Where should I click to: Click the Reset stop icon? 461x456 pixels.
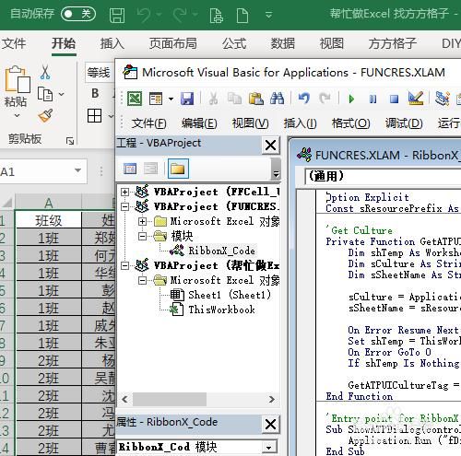point(394,99)
